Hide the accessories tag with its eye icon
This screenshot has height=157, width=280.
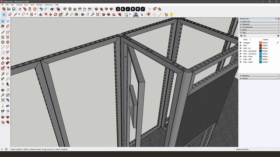pyautogui.click(x=241, y=51)
